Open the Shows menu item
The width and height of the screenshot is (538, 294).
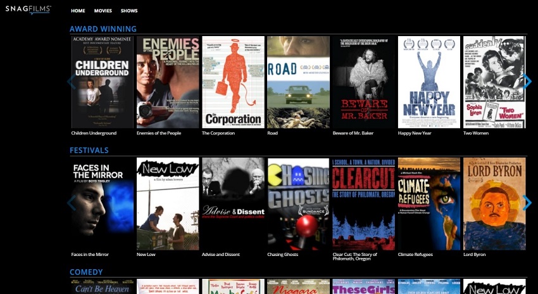tap(129, 11)
